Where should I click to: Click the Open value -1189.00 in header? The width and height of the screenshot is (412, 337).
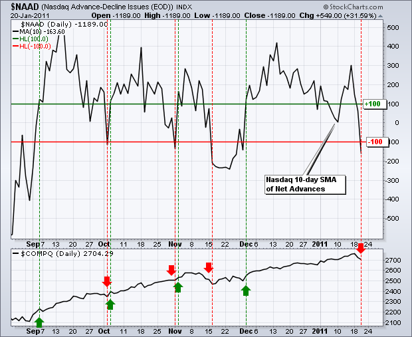(x=128, y=16)
